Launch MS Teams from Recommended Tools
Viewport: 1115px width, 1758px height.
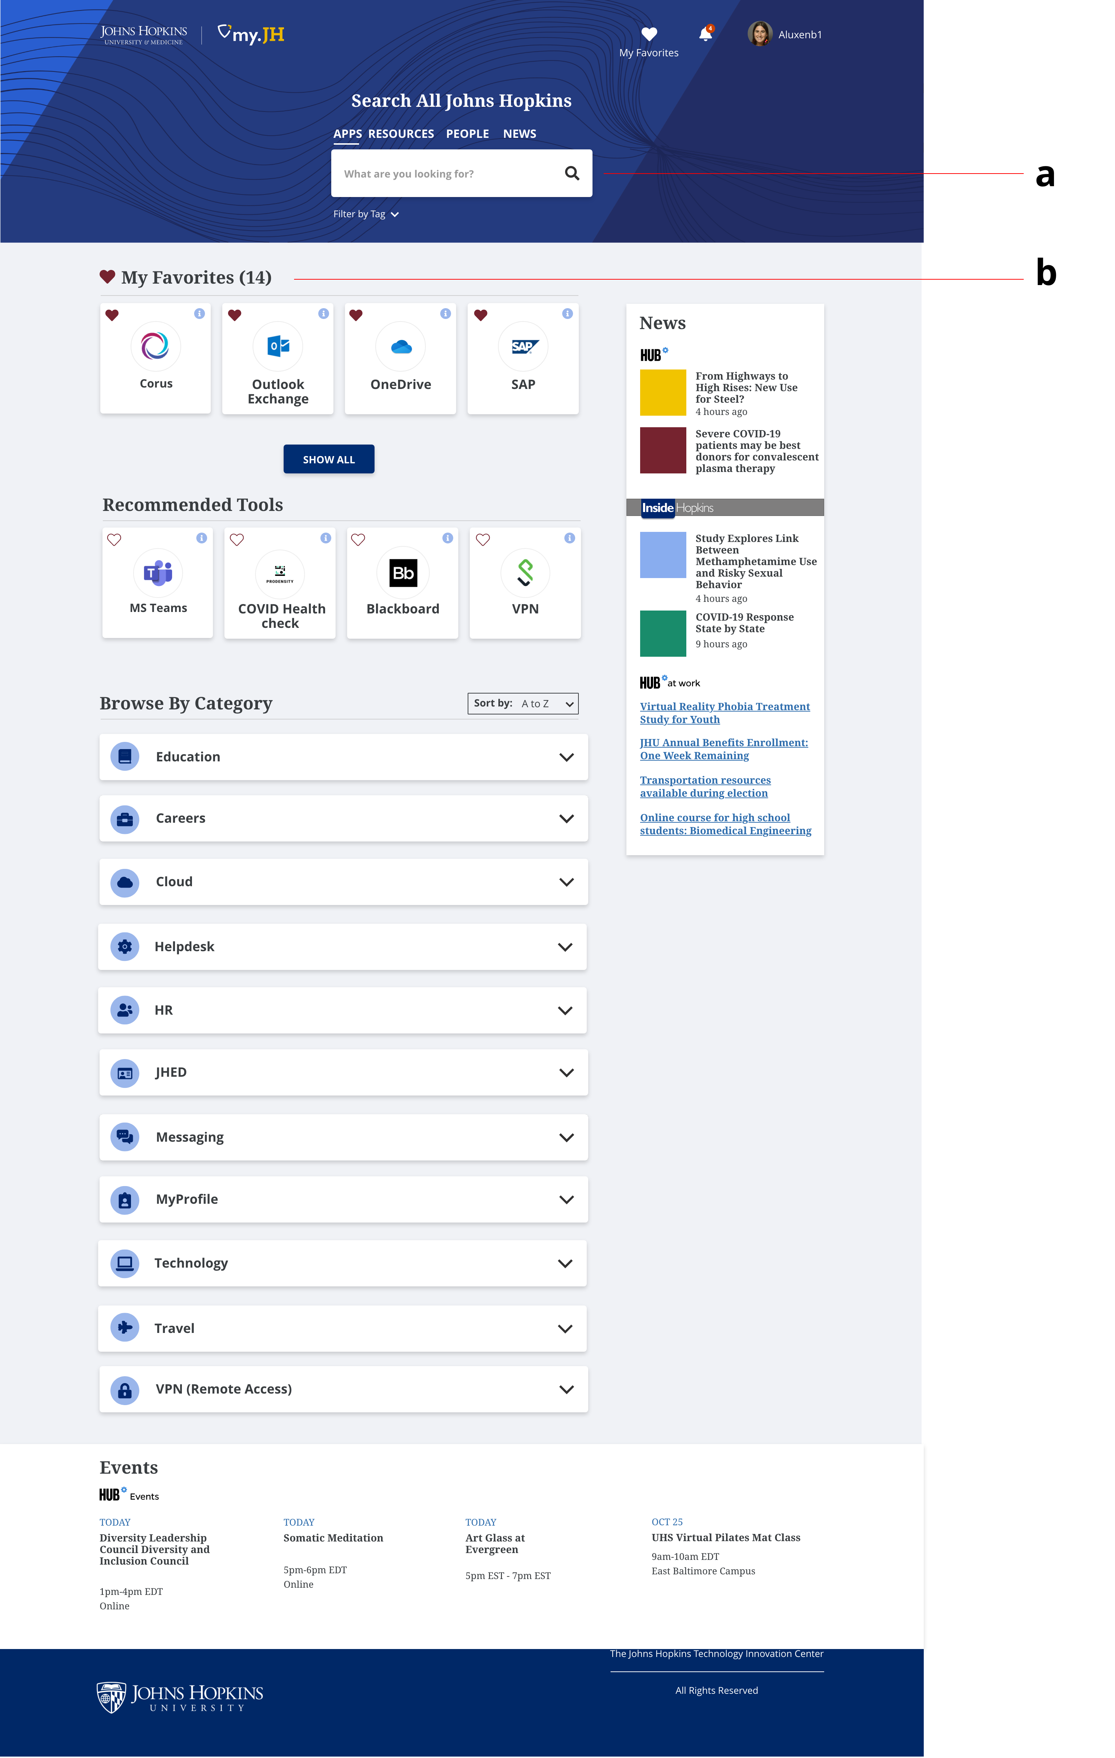[158, 572]
